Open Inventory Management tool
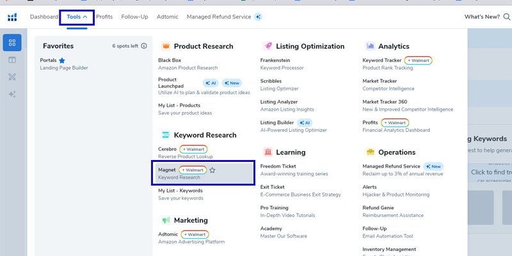The width and height of the screenshot is (512, 256). tap(389, 251)
